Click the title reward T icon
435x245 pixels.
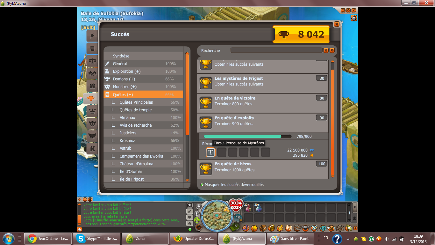click(x=210, y=152)
